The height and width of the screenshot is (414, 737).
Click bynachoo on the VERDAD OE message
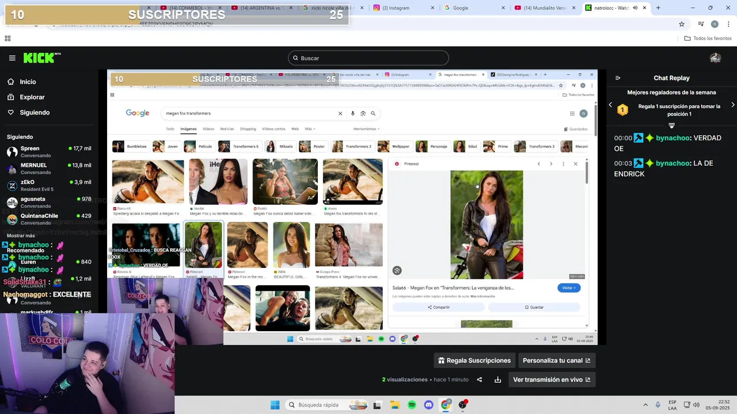click(x=673, y=138)
